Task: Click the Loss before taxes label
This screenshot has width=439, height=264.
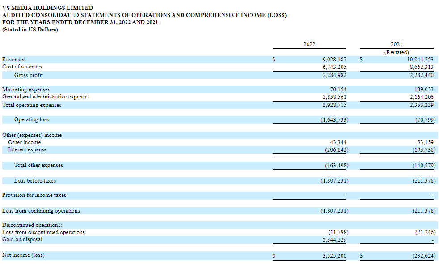Action: (35, 181)
